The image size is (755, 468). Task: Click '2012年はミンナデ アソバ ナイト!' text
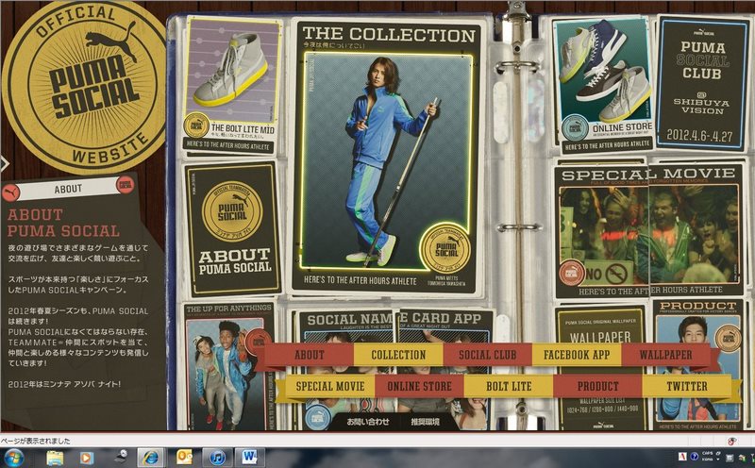click(x=64, y=384)
